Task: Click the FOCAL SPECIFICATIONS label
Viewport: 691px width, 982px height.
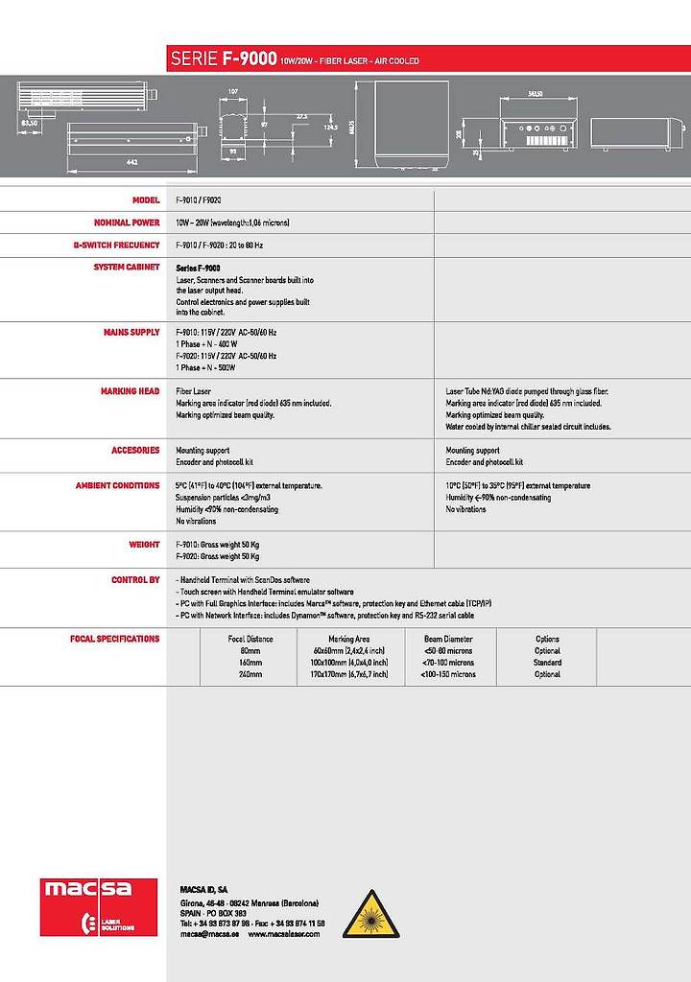Action: pos(115,639)
